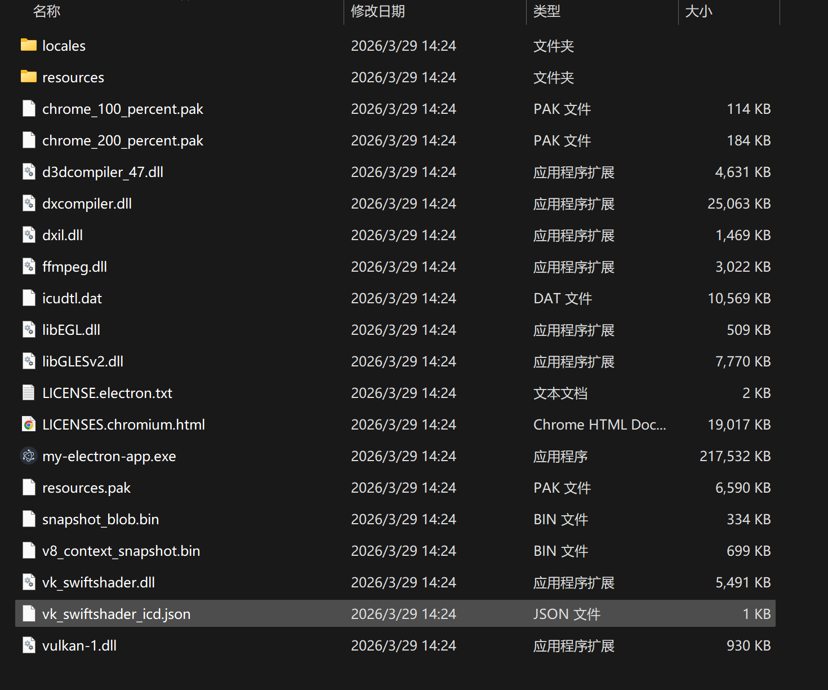Click the Electron icon of my-electron-app.exe
This screenshot has width=828, height=690.
tap(29, 455)
